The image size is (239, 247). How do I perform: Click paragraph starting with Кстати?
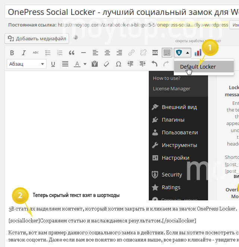123,236
